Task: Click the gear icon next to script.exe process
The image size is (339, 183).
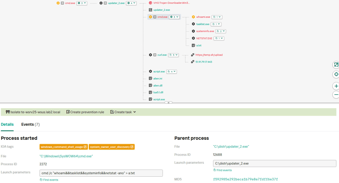Action: click(x=150, y=72)
